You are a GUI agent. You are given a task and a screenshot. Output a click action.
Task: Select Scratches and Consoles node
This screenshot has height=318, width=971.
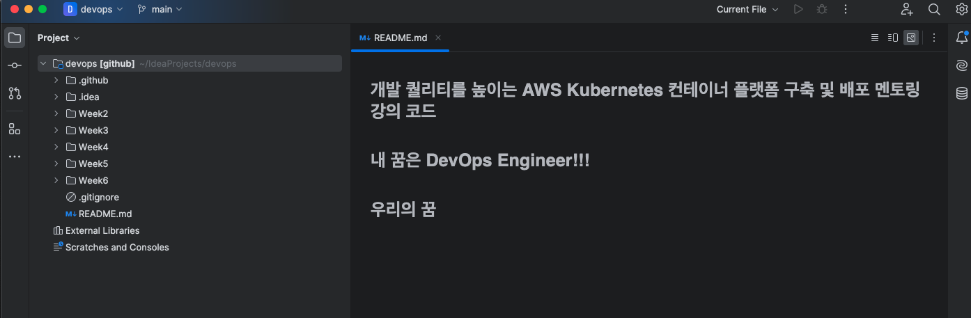point(117,247)
